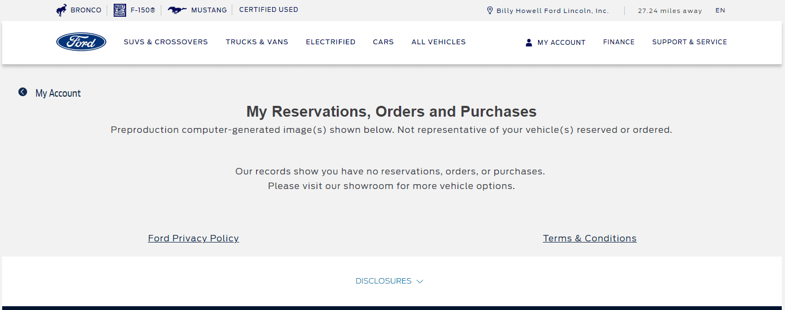
Task: Click the 27.24 miles away text
Action: click(x=670, y=11)
